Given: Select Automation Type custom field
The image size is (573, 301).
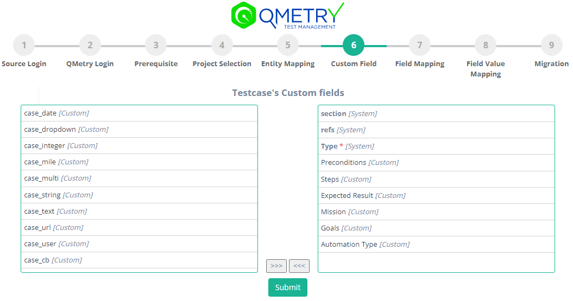Looking at the screenshot, I should tap(436, 245).
